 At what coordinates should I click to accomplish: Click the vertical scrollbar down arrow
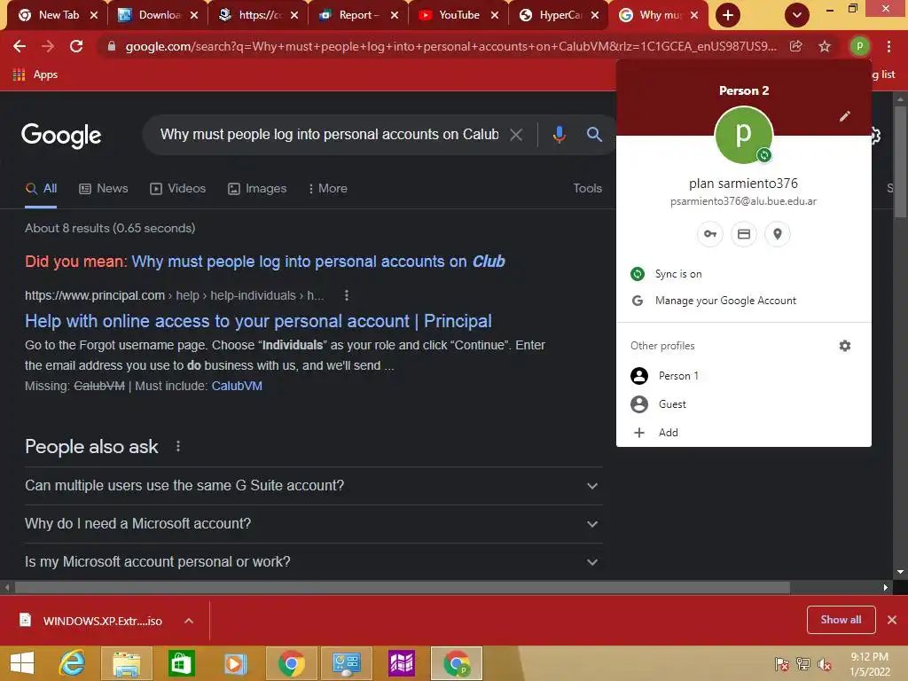(901, 573)
